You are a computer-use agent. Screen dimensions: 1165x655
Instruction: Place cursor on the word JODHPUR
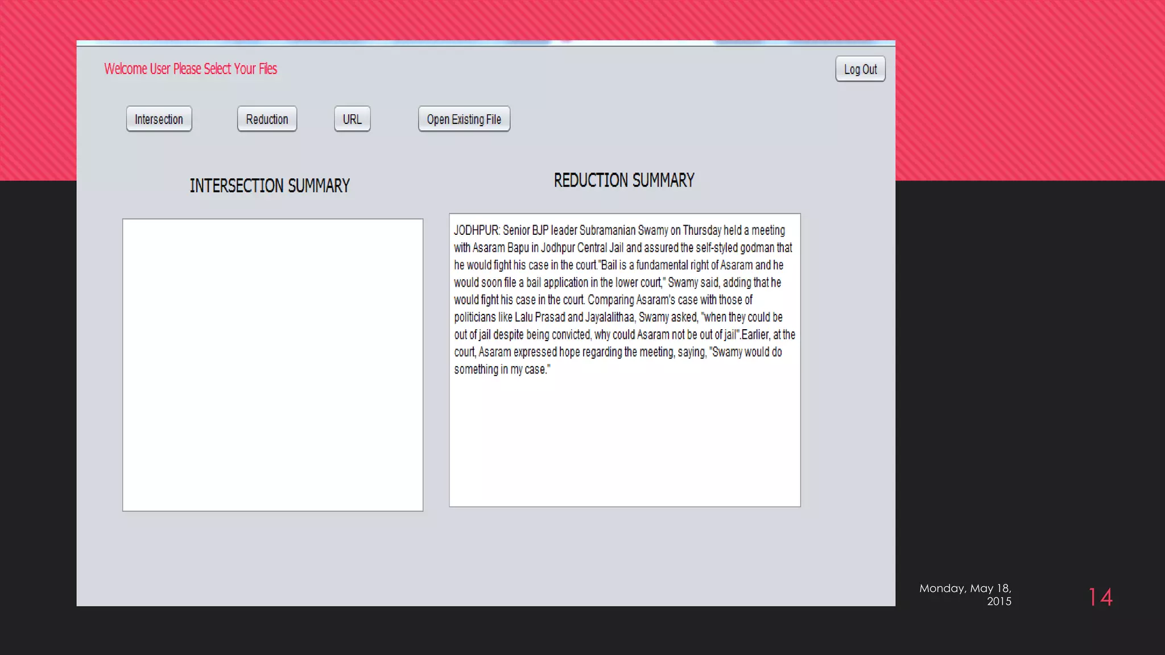476,230
